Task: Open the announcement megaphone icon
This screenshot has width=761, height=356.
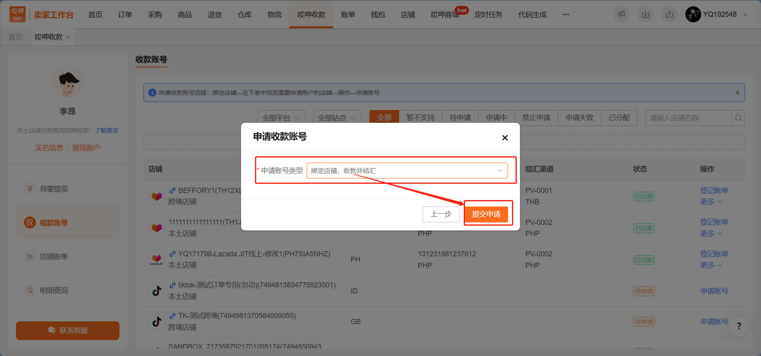Action: point(622,14)
